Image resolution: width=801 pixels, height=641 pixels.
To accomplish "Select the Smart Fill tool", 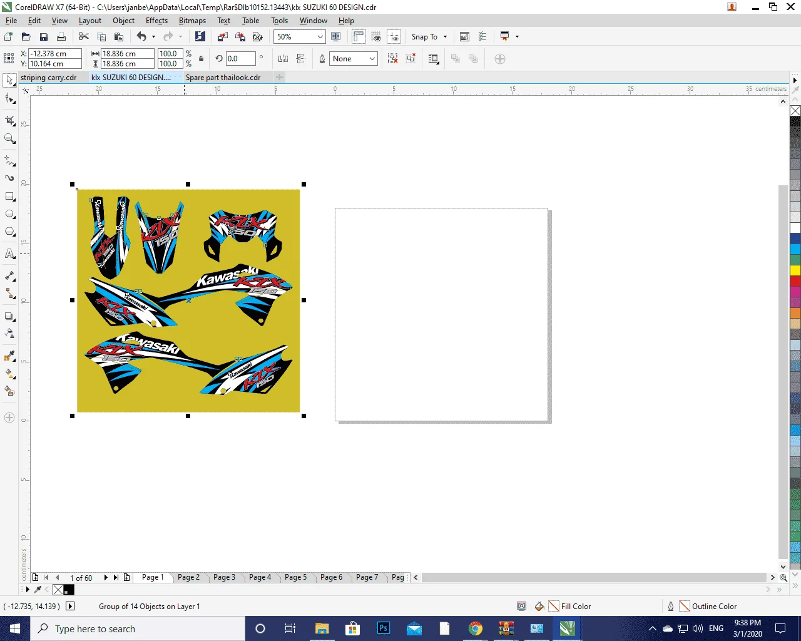I will (9, 391).
